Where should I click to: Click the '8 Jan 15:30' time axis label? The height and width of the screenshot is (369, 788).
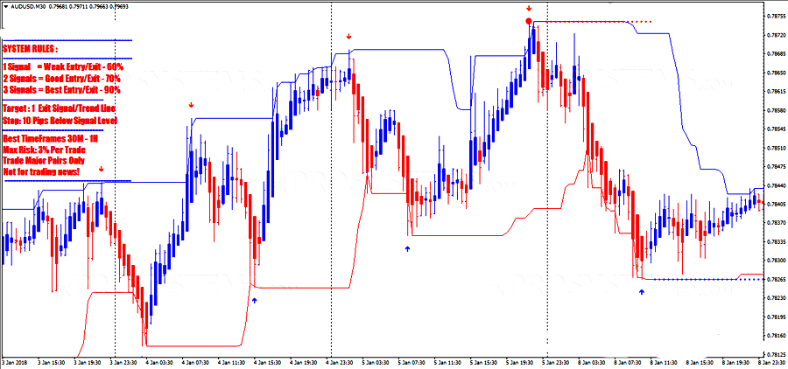700,362
